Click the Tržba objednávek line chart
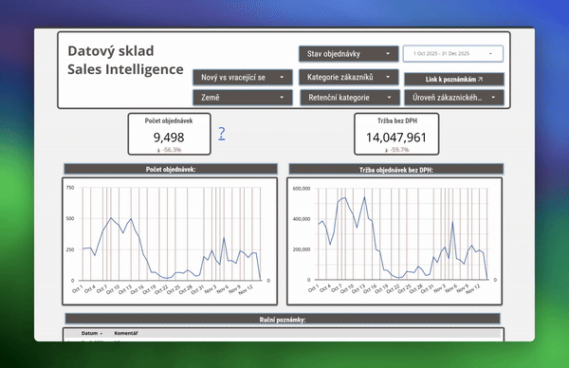The width and height of the screenshot is (569, 368). coord(395,241)
